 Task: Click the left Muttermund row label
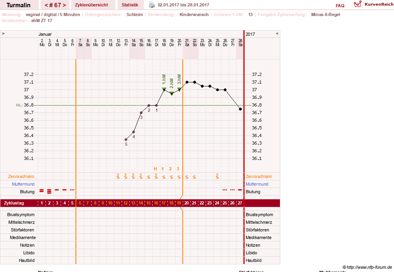pyautogui.click(x=23, y=184)
